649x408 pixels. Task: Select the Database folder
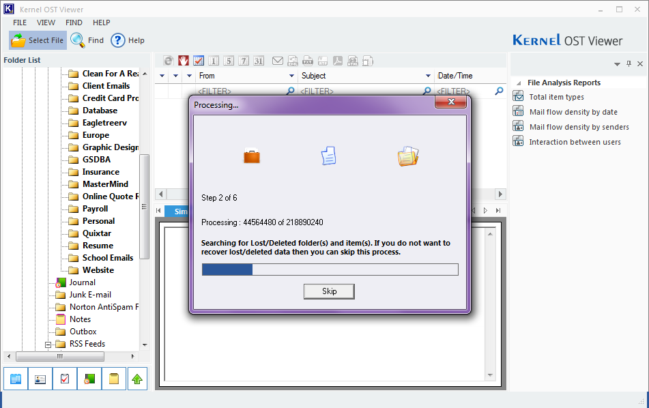100,111
